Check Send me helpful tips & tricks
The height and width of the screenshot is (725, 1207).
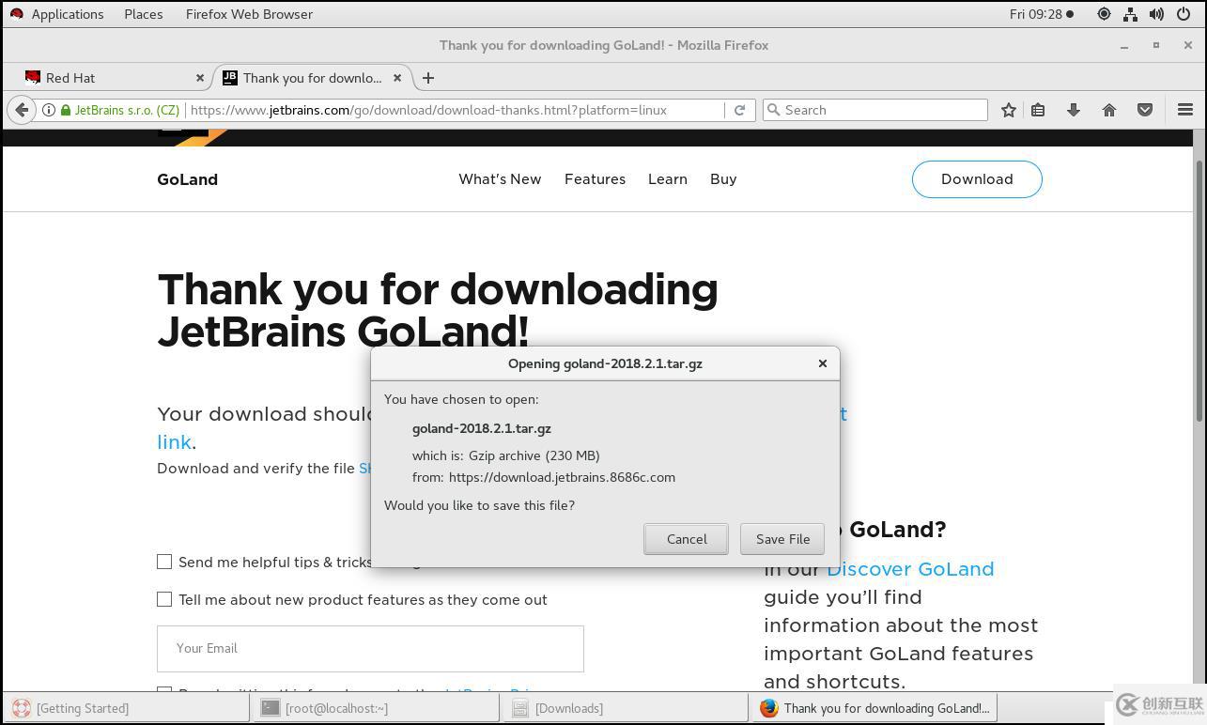[164, 562]
